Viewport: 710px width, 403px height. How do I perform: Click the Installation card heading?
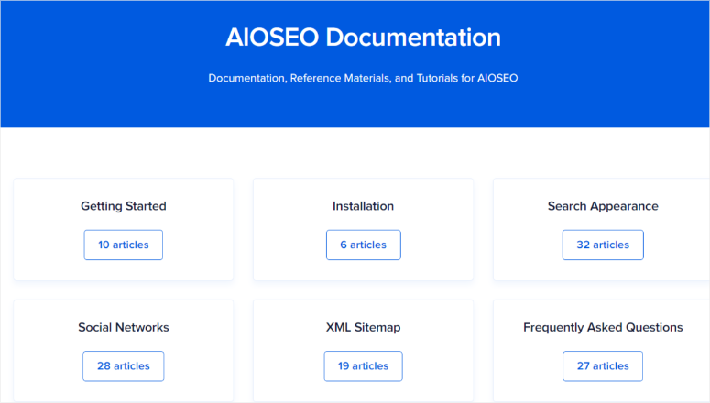tap(363, 206)
